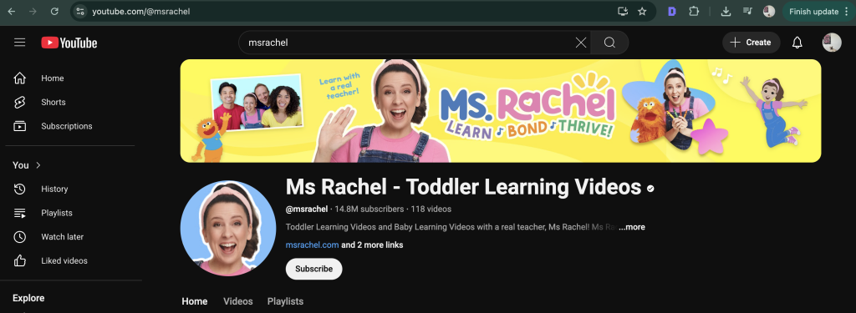Viewport: 856px width, 313px height.
Task: Click the 118 videos text
Action: 431,209
